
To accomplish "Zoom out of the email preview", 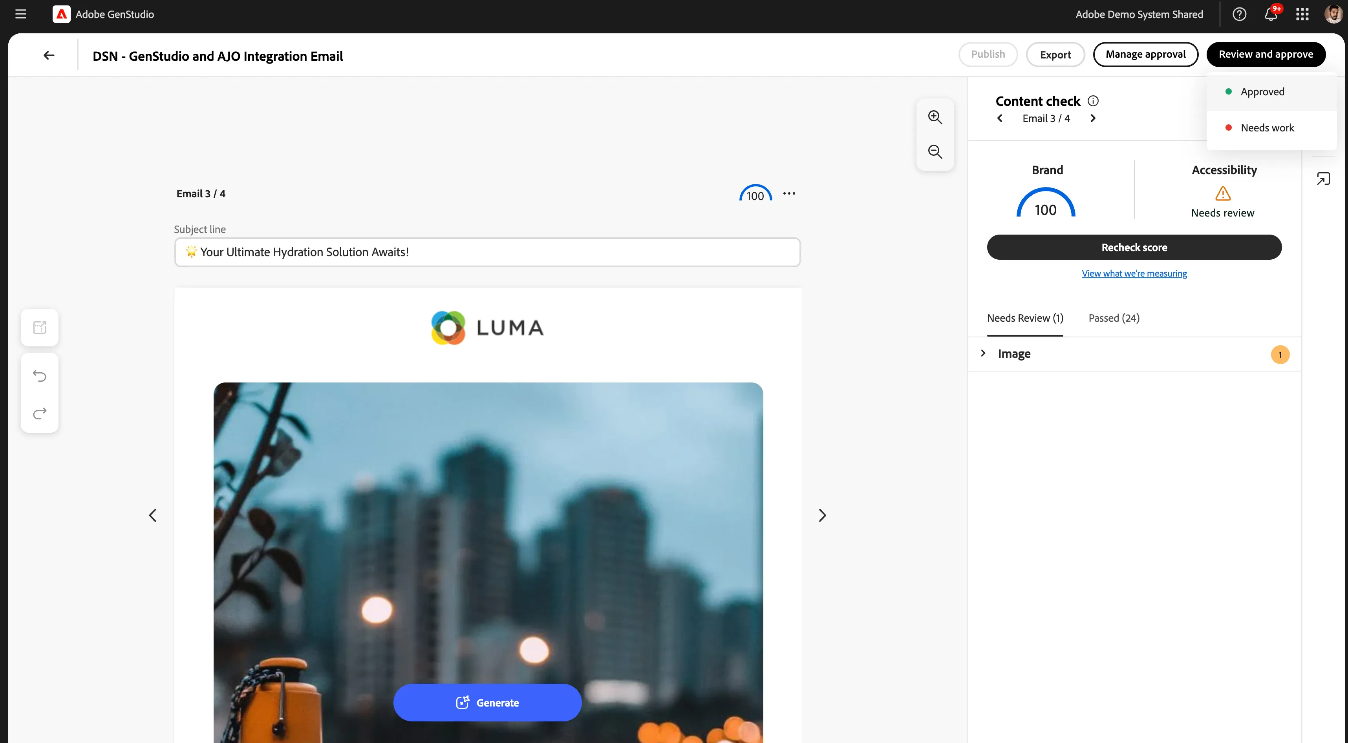I will point(935,152).
